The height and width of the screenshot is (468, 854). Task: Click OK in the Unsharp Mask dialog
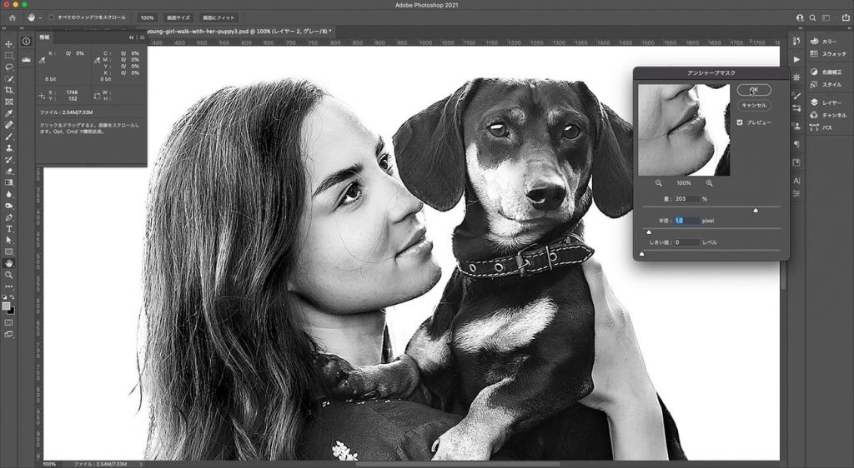point(754,90)
